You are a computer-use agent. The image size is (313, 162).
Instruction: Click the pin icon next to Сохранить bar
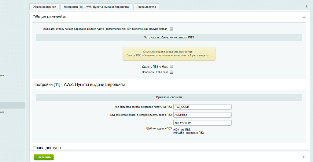coord(304,157)
